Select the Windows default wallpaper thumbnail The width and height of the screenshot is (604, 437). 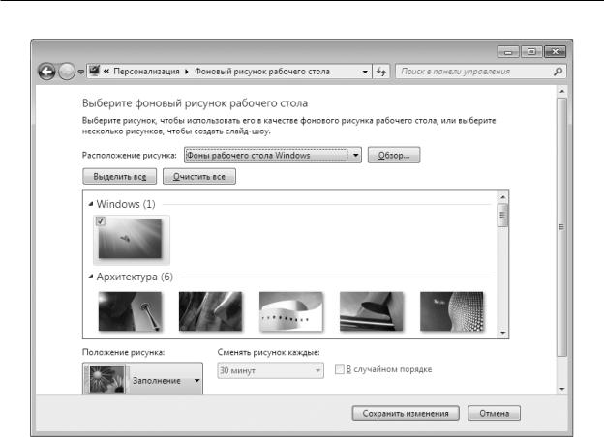pos(131,239)
